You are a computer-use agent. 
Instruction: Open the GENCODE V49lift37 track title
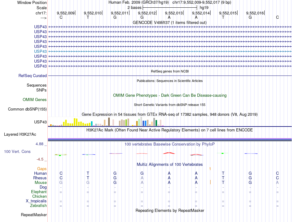point(170,22)
